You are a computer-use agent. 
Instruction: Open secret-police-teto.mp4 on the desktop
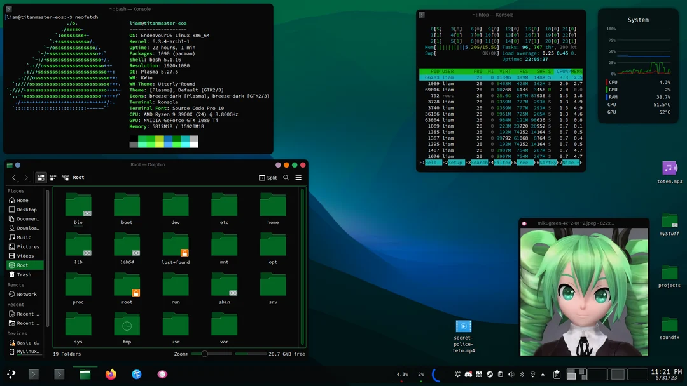coord(463,327)
